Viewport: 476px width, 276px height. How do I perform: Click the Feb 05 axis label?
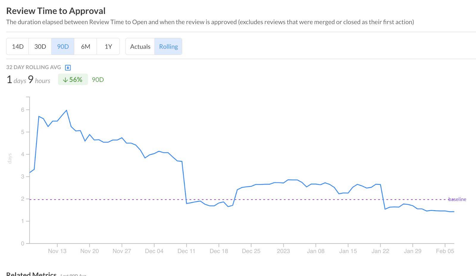445,251
